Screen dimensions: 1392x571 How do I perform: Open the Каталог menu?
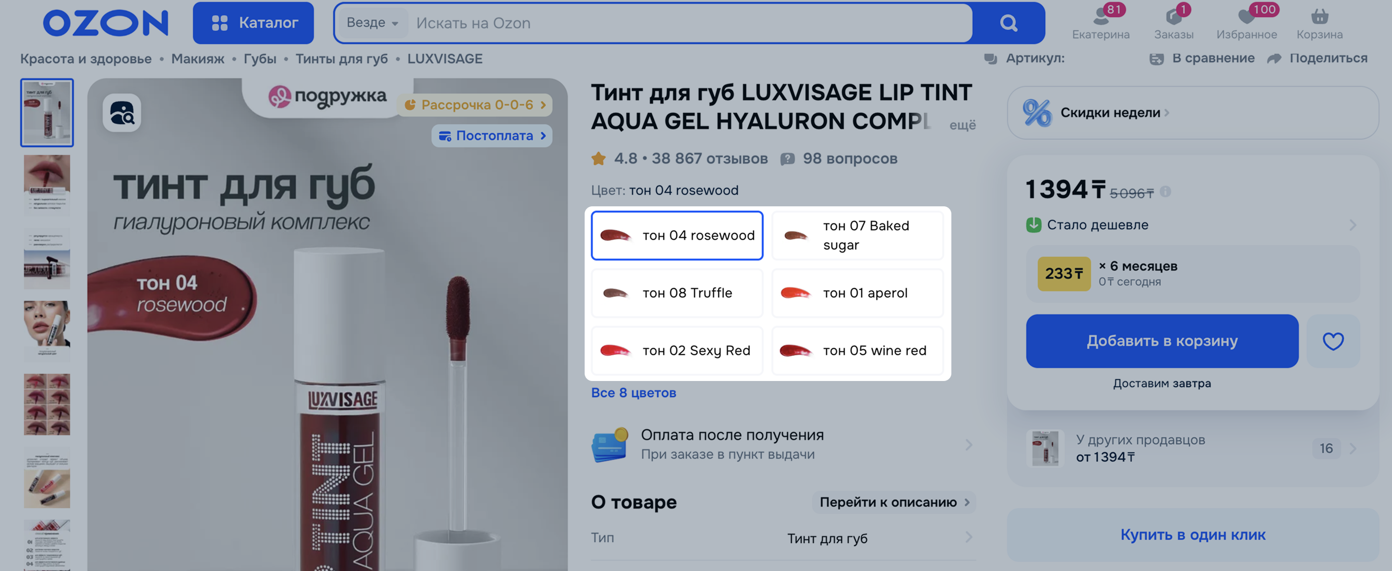253,23
